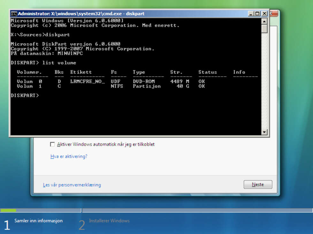This screenshot has height=234, width=313.
Task: Click 'Installerer Windows' step label
Action: 109,221
